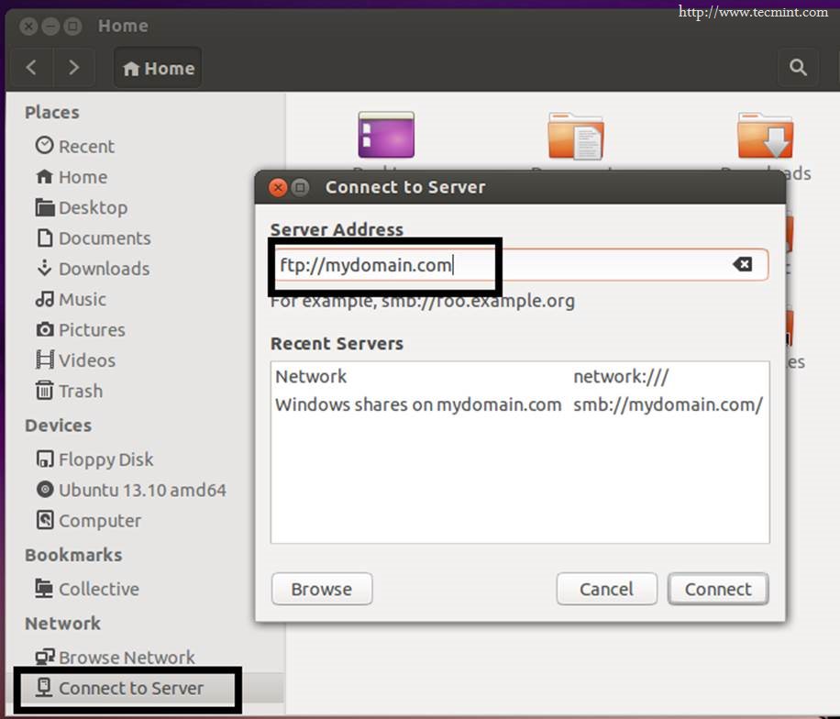Close the Home file manager window

point(28,26)
